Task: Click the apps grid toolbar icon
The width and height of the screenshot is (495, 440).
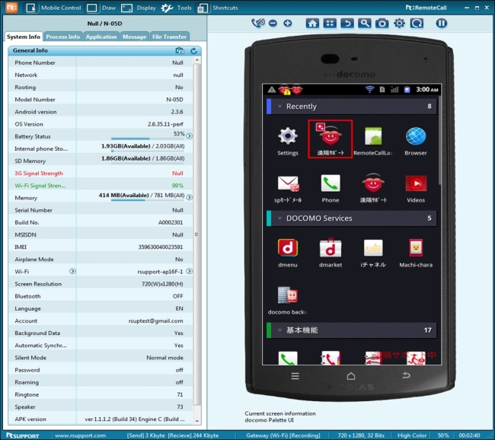Action: point(330,23)
